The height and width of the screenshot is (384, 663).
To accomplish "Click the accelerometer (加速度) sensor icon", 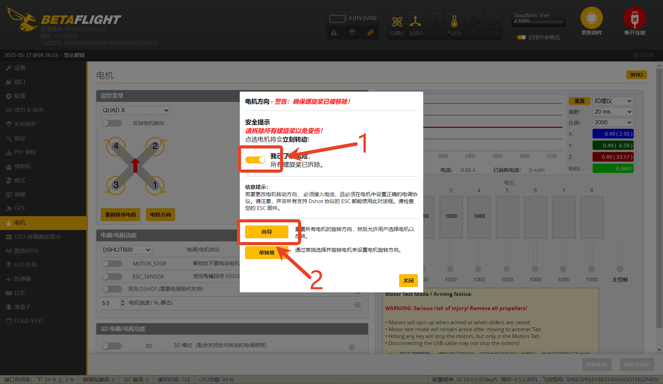I will pyautogui.click(x=415, y=22).
